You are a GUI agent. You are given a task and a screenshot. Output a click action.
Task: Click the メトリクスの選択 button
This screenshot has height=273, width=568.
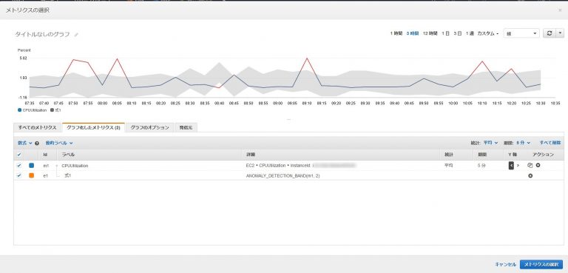(x=541, y=264)
